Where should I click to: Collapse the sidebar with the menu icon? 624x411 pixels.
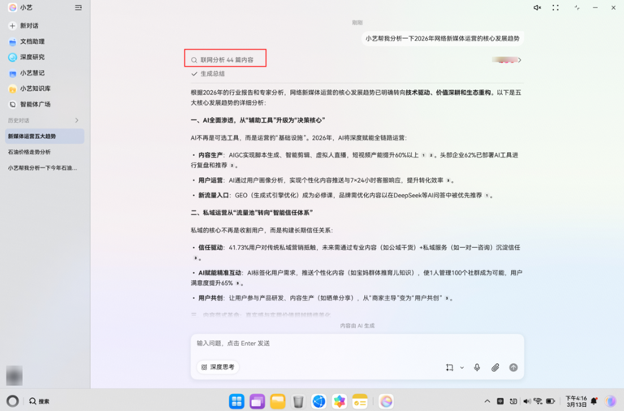tap(78, 7)
